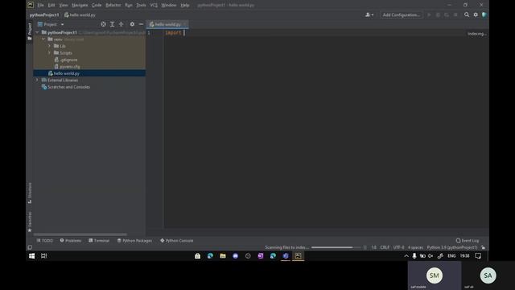
Task: Open the Tools menu
Action: point(142,5)
